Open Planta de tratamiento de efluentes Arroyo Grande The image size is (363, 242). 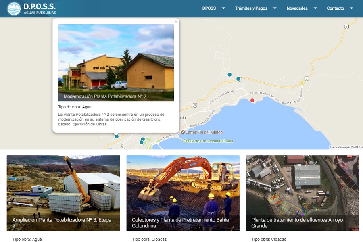[x=302, y=193]
